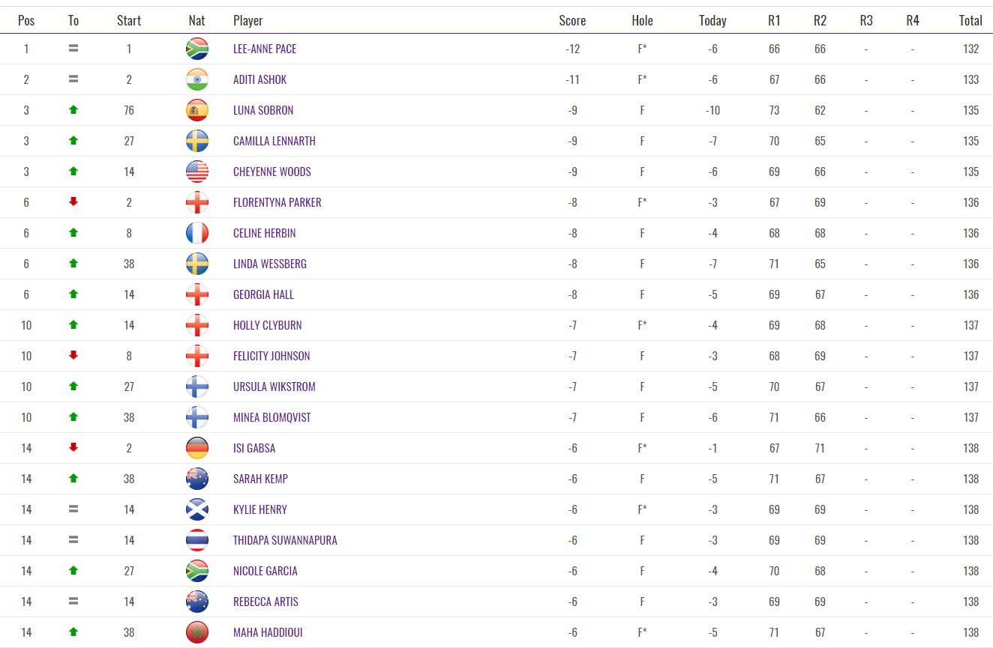993x648 pixels.
Task: Click the Morocco flag beside Maha Haddioui
Action: coord(196,632)
